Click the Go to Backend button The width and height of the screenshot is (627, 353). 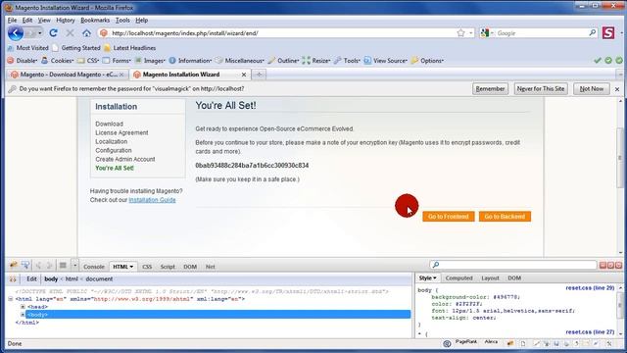pyautogui.click(x=505, y=217)
